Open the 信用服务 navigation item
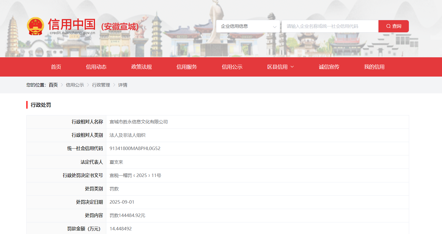The width and height of the screenshot is (442, 234). click(187, 67)
